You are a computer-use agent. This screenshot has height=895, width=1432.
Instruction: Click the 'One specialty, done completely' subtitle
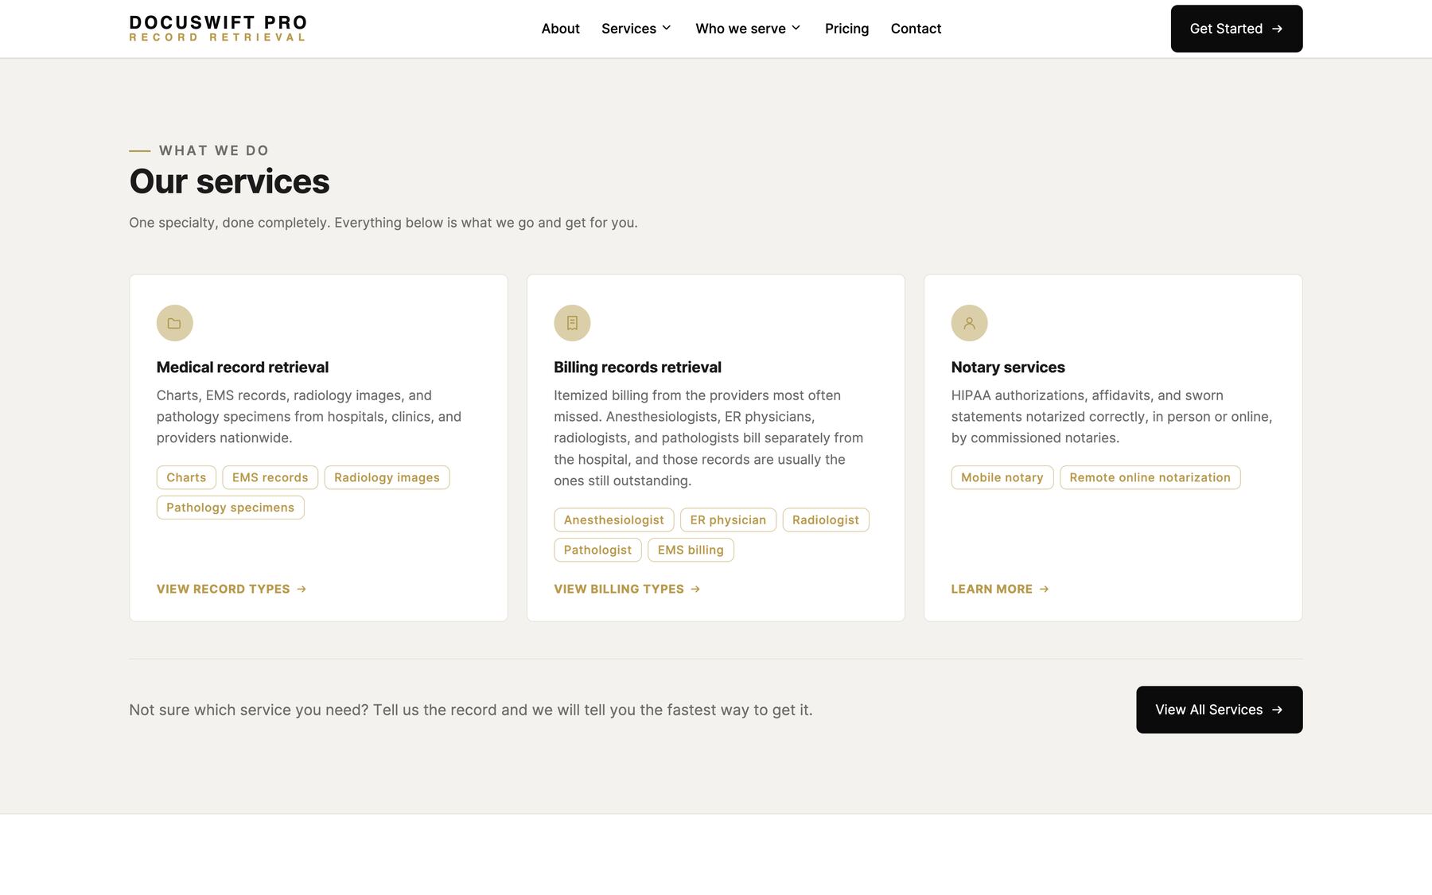(383, 223)
